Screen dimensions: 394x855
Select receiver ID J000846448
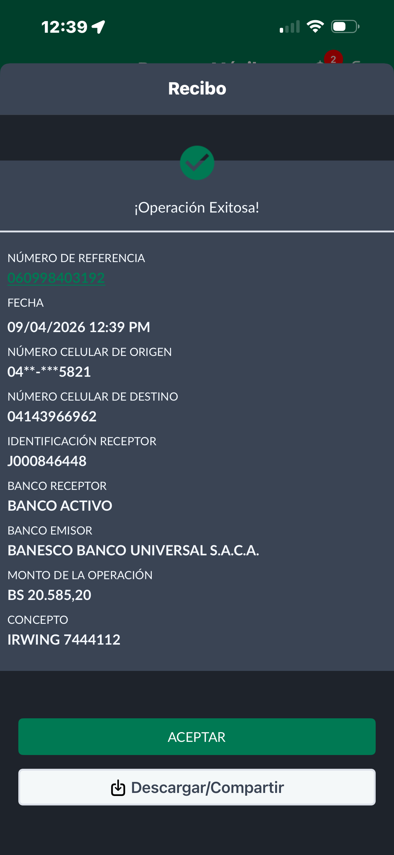tap(47, 461)
